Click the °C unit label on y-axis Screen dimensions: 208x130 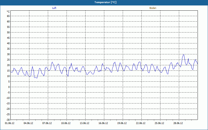8,12
